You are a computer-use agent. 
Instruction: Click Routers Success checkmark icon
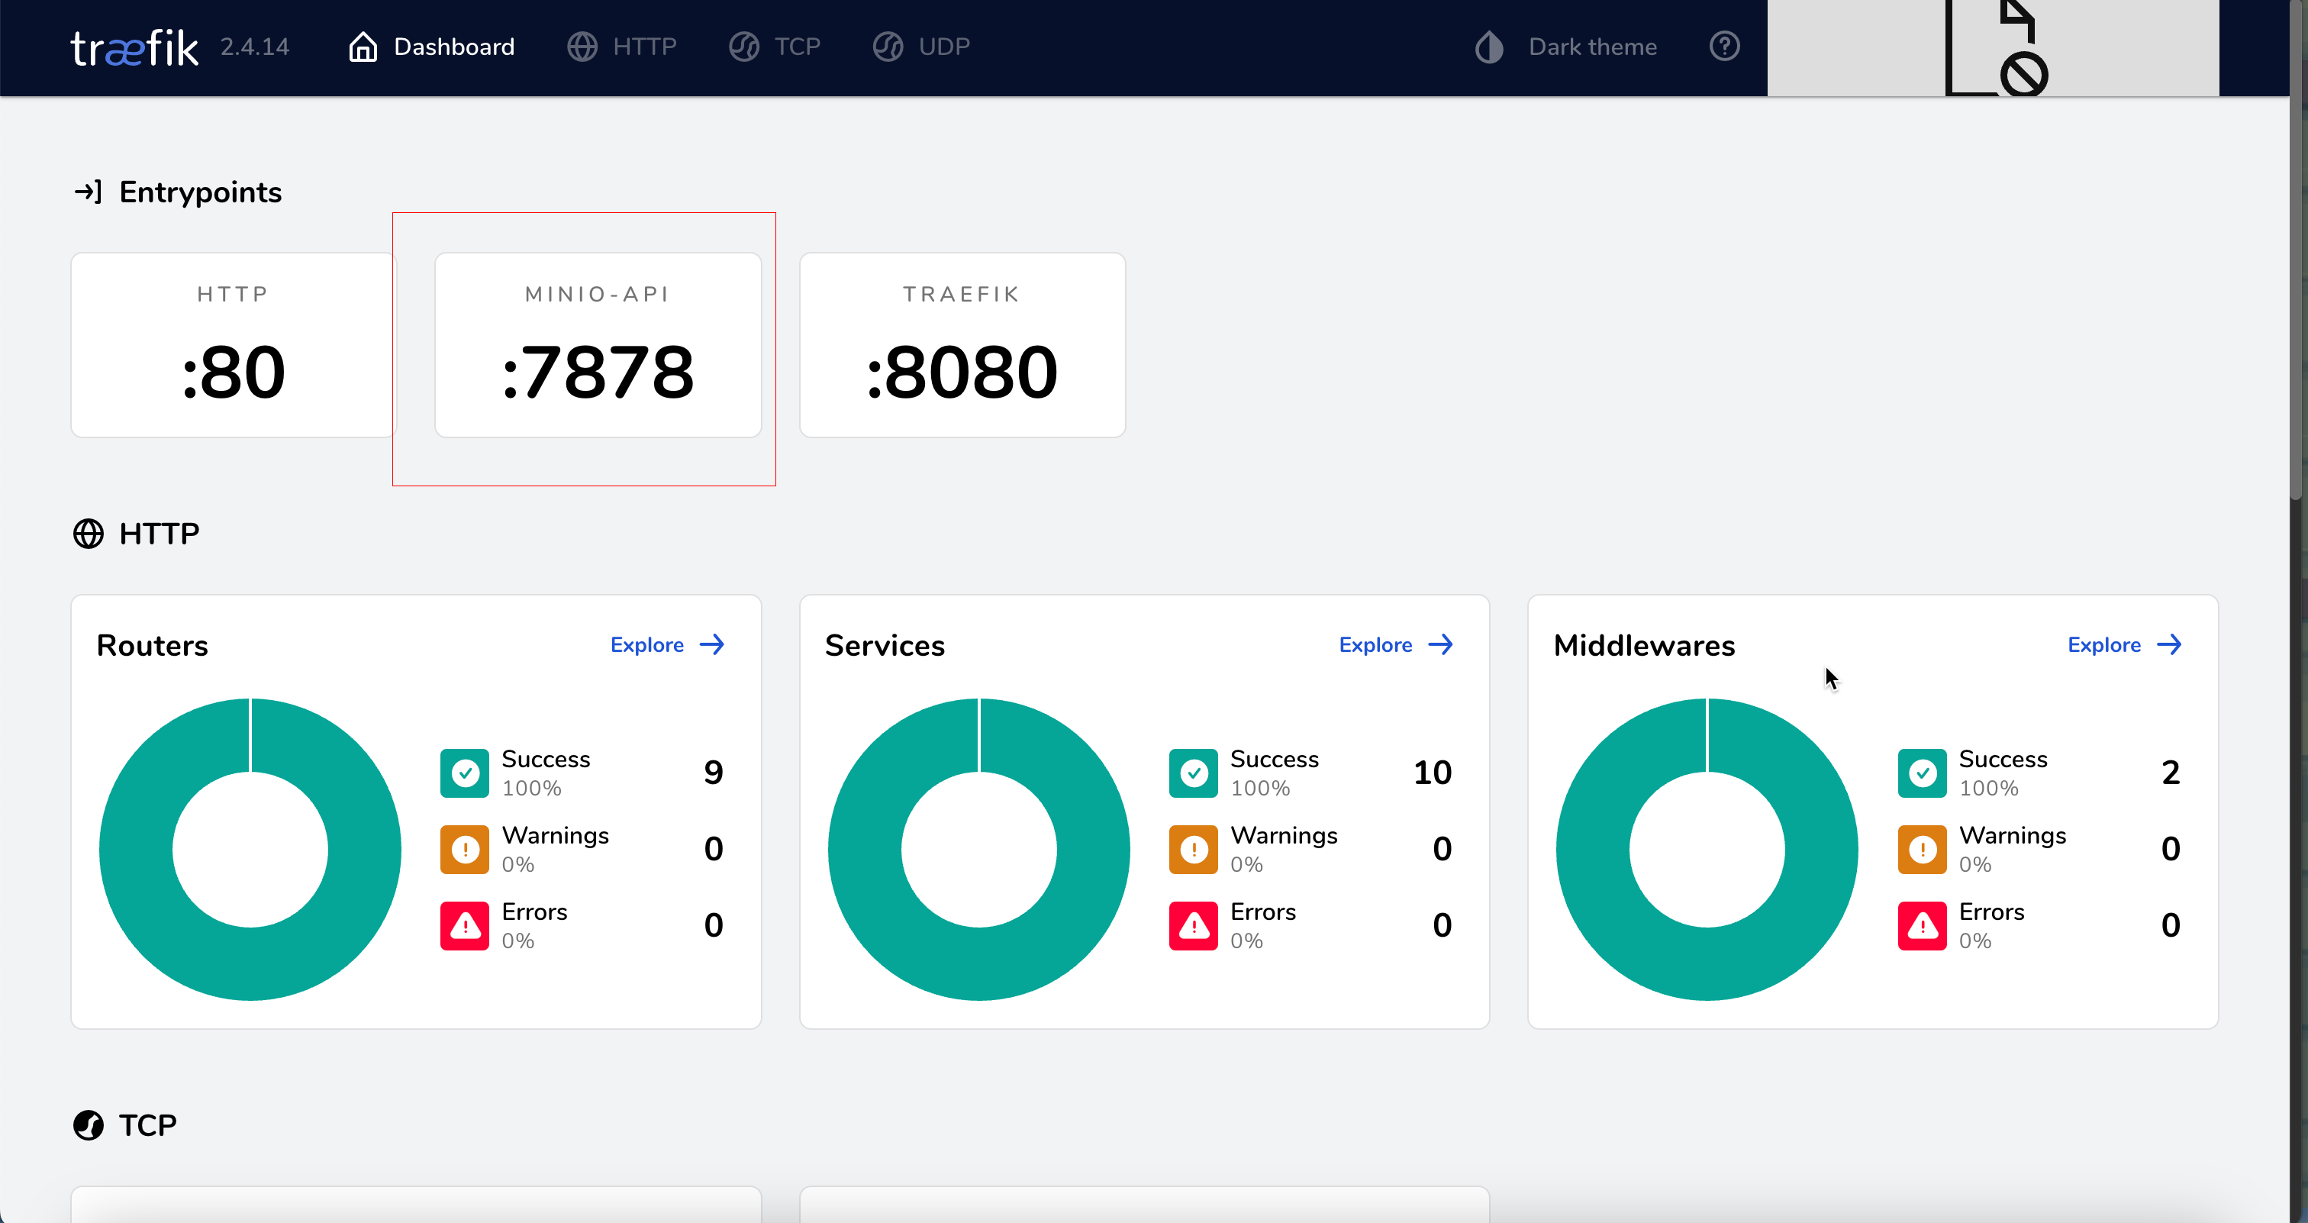[464, 773]
